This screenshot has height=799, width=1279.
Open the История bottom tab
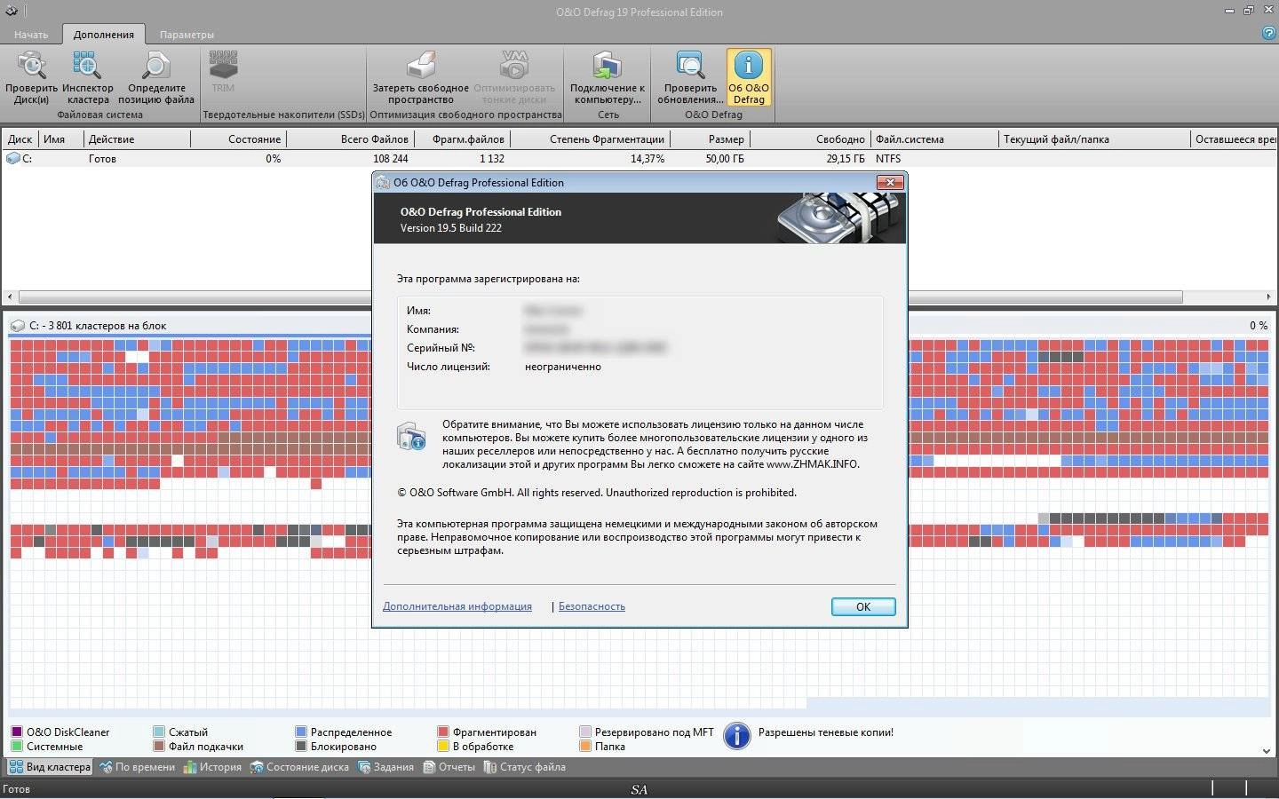212,767
